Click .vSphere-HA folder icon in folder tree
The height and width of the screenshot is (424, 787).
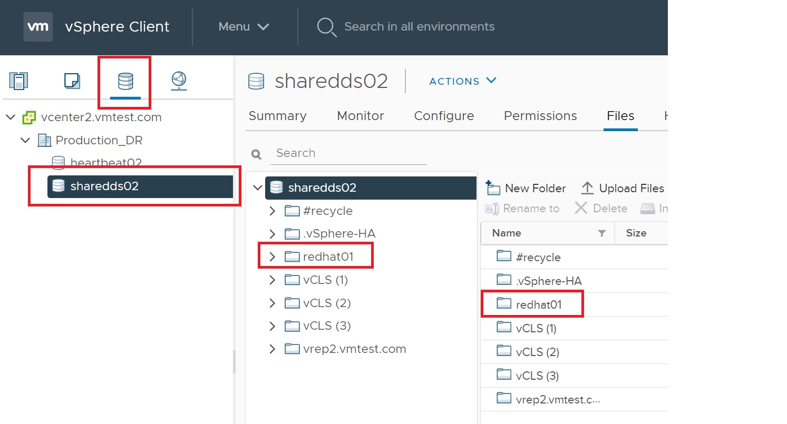point(292,233)
